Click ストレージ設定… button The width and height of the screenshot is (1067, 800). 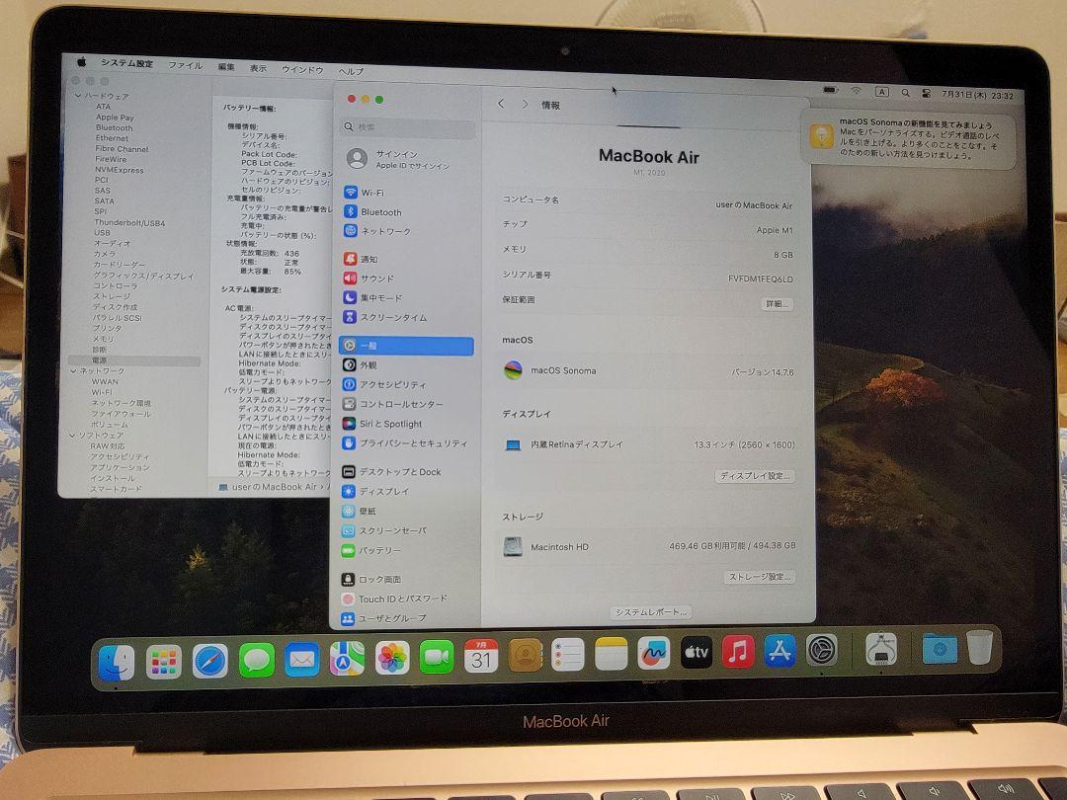click(760, 577)
